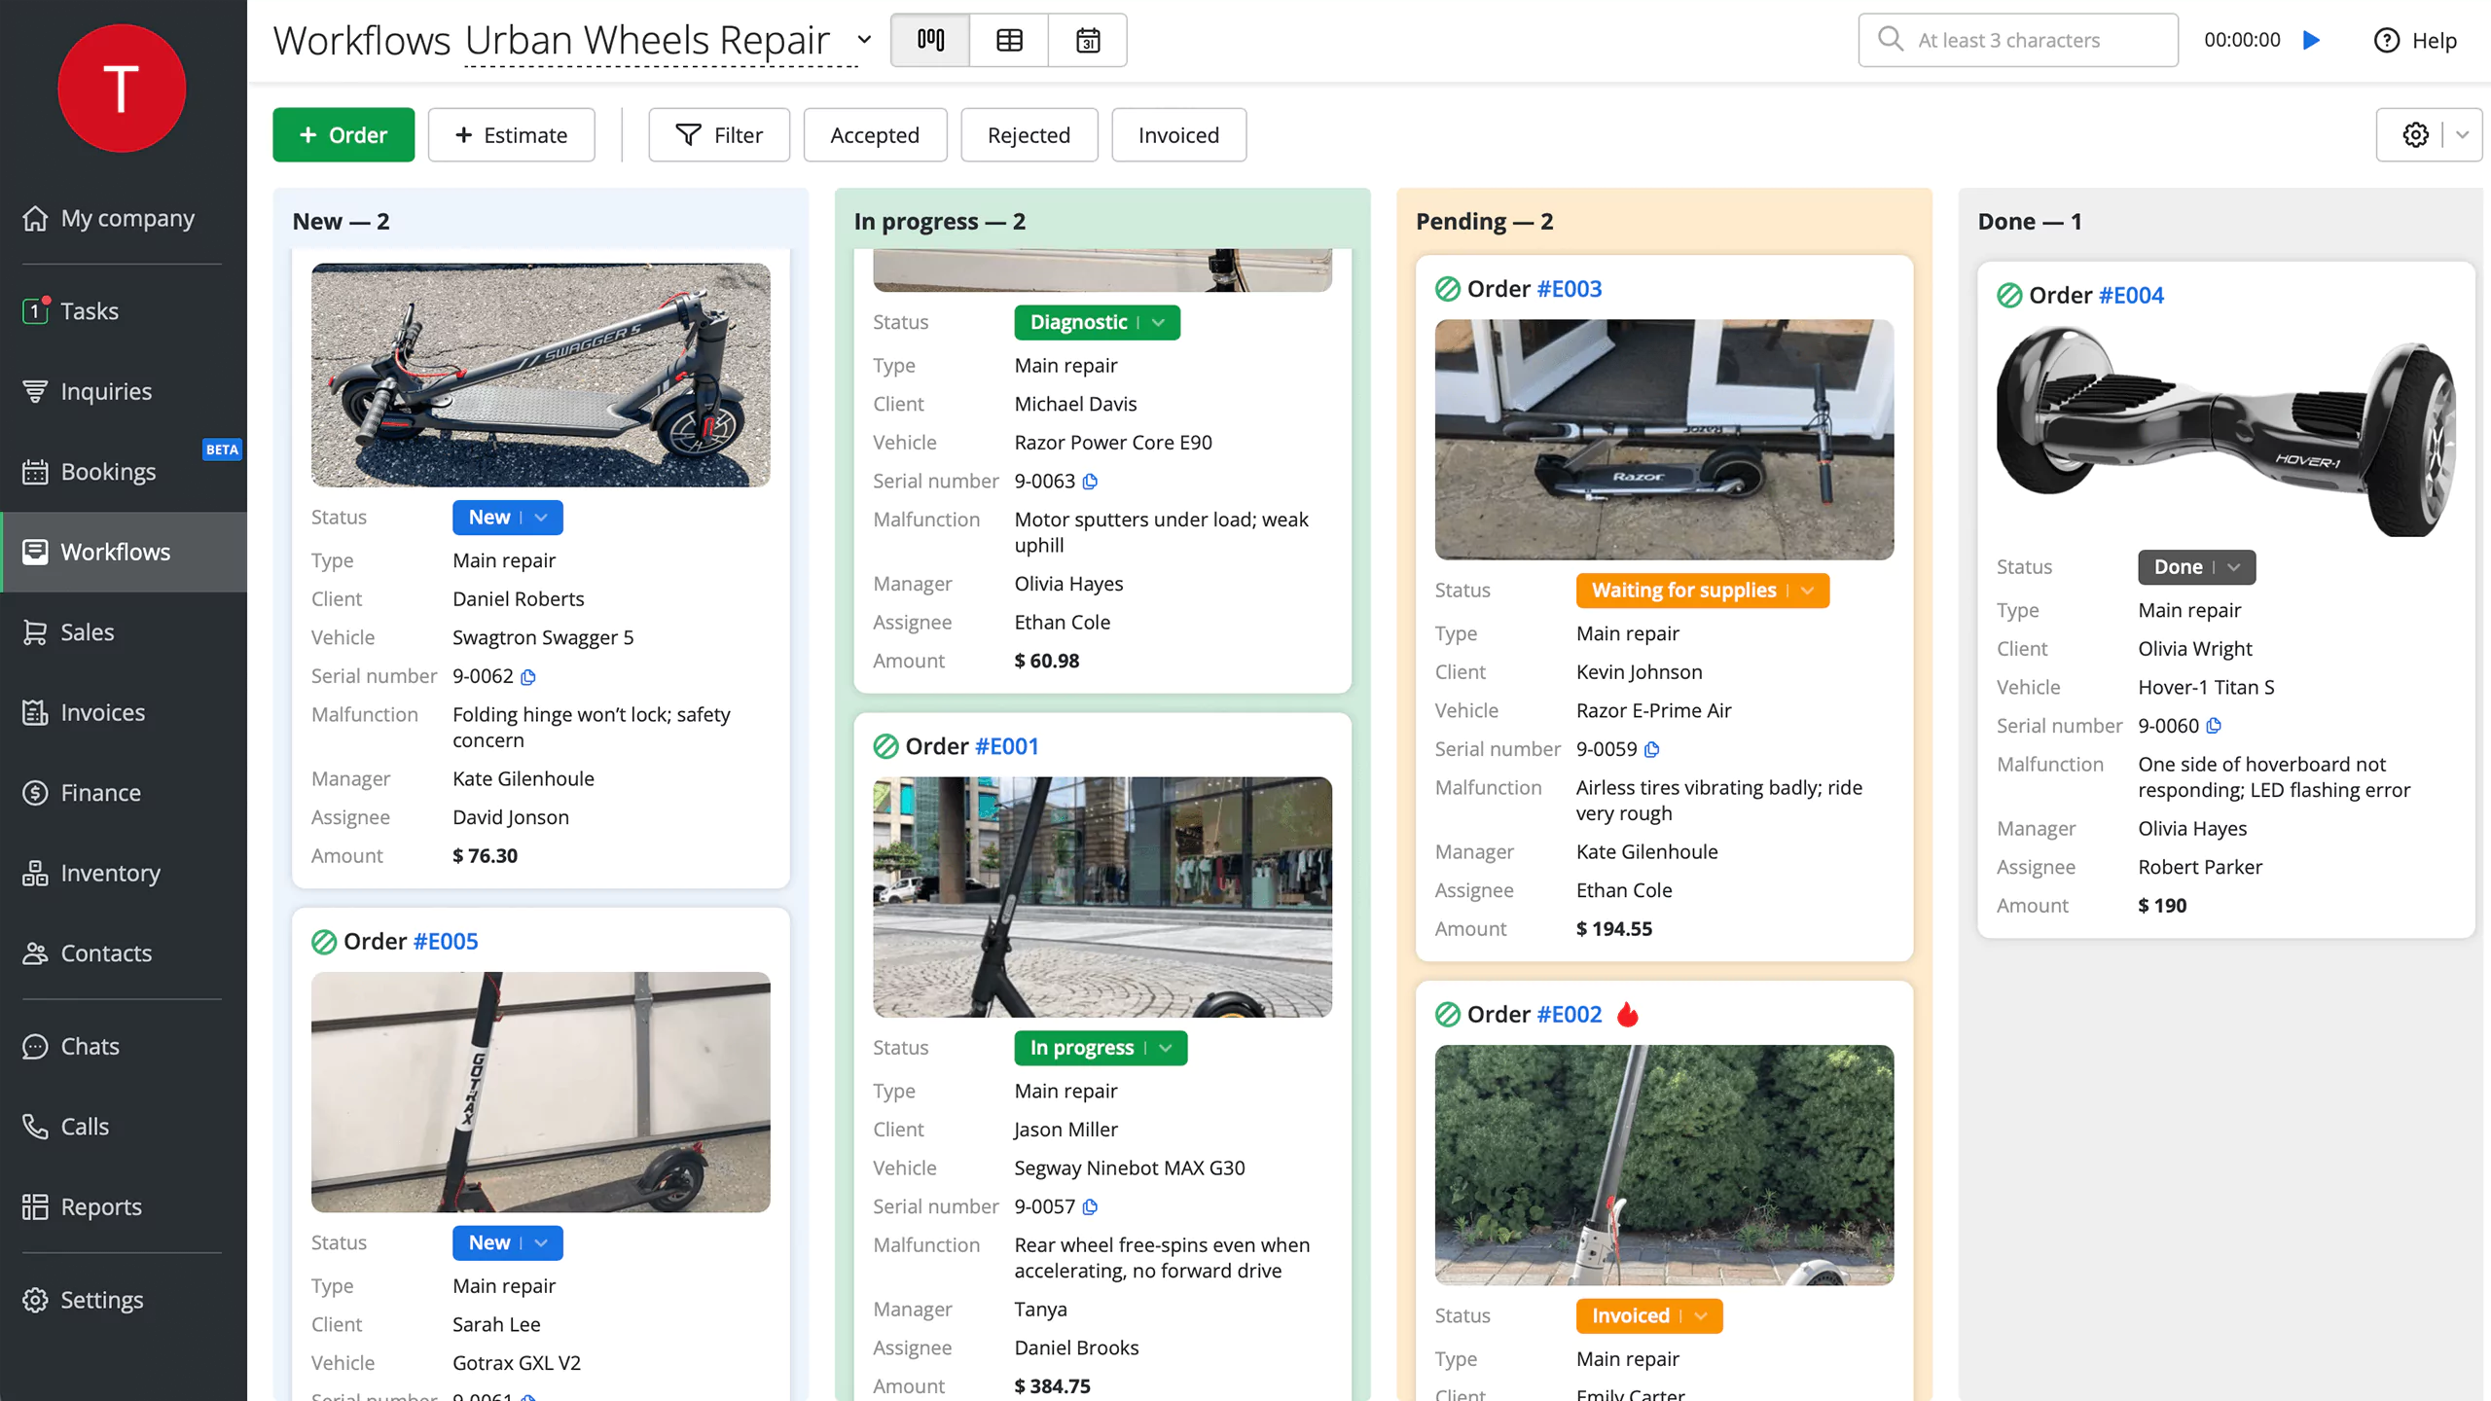The image size is (2491, 1401).
Task: Select Workflows in sidebar
Action: tap(124, 552)
